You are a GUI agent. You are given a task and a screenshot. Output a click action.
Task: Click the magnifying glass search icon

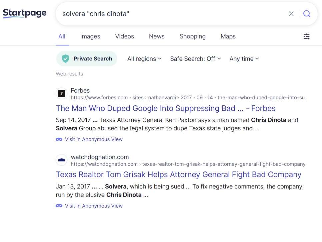point(307,14)
